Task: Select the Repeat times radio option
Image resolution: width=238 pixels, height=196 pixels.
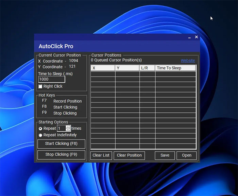Action: click(41, 129)
